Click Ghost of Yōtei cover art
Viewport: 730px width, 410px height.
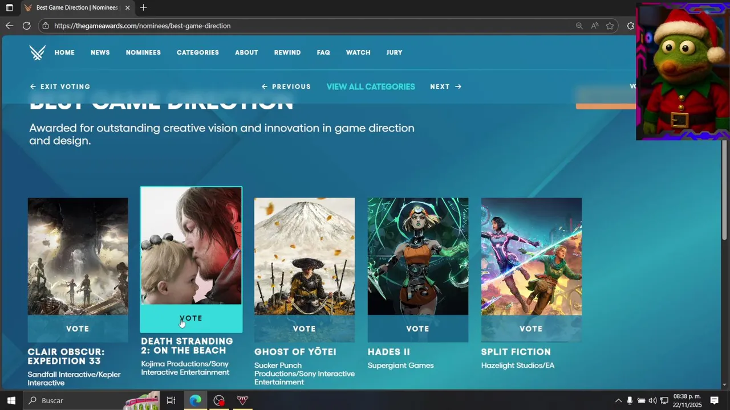click(x=305, y=256)
